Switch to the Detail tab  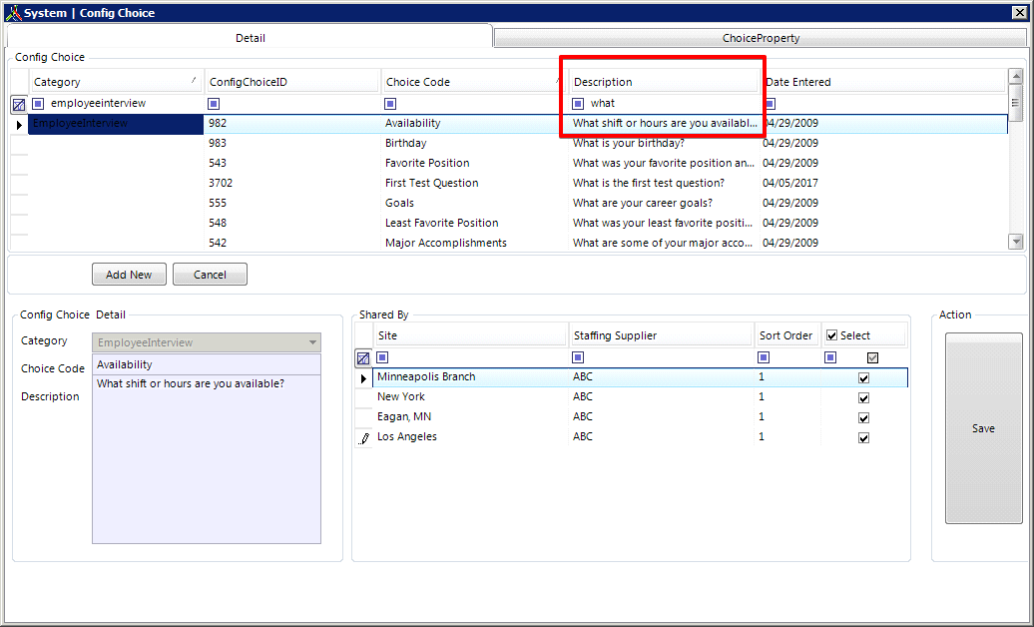[x=250, y=38]
